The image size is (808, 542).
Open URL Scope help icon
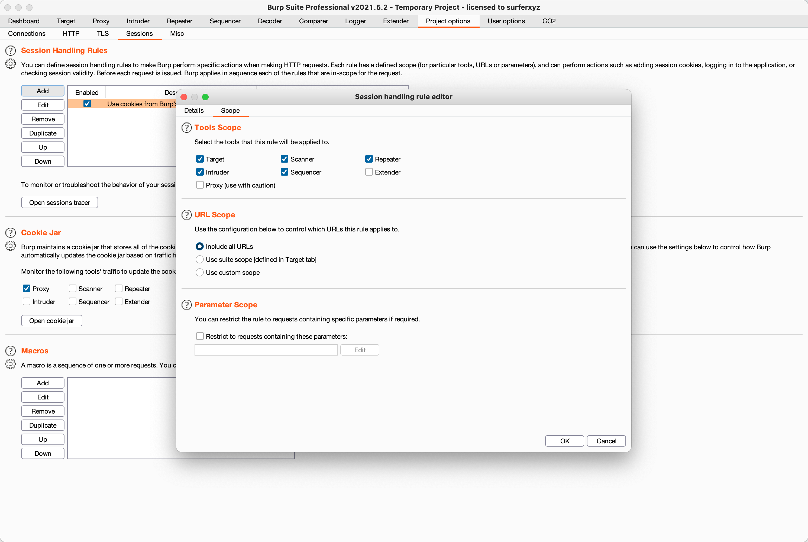tap(187, 215)
